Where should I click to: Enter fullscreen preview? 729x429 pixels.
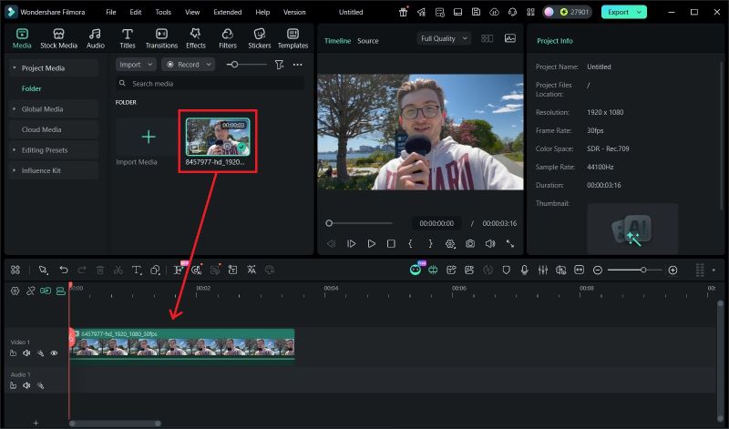tap(510, 243)
